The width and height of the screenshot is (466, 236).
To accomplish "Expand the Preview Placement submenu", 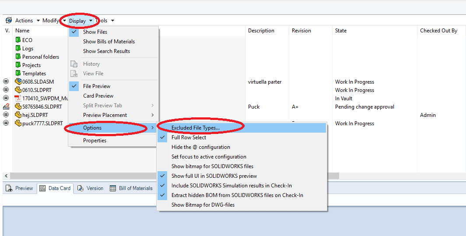I will pyautogui.click(x=105, y=115).
